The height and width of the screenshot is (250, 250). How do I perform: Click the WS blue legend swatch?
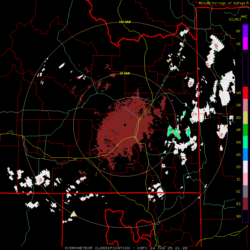click(245, 154)
